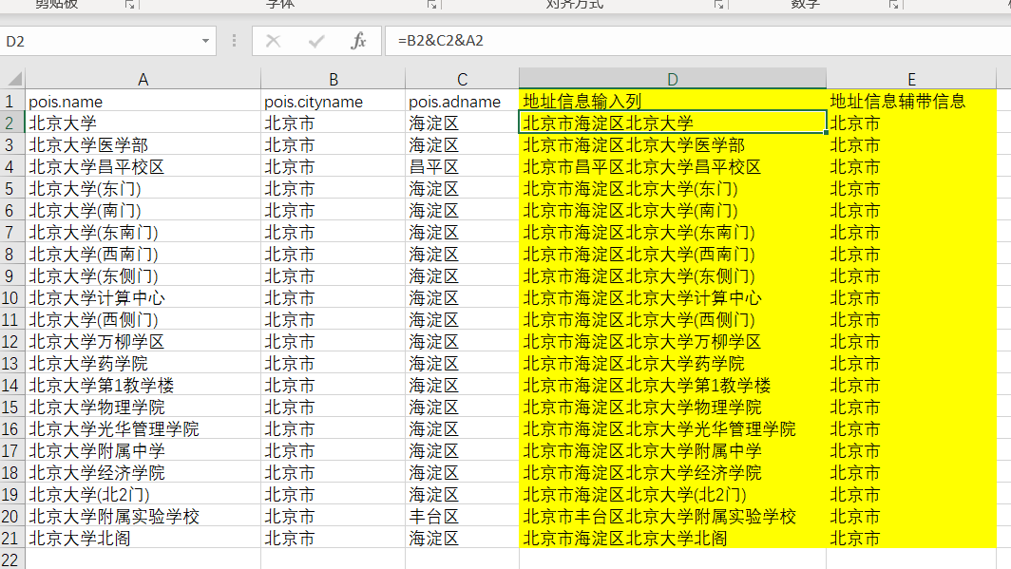1011x569 pixels.
Task: Click cell '北京大学昌平校区' in column A
Action: coord(143,166)
